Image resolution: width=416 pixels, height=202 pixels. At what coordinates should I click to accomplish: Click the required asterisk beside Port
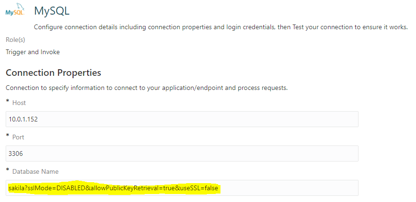pos(8,136)
